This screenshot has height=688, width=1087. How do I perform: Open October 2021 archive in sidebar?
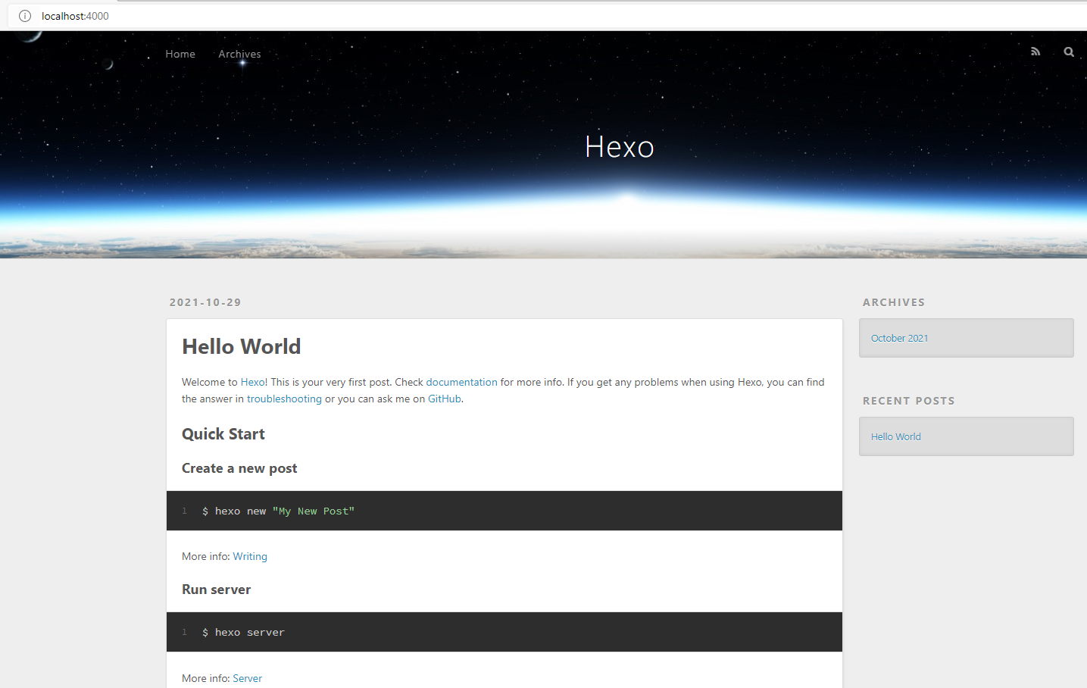point(899,338)
